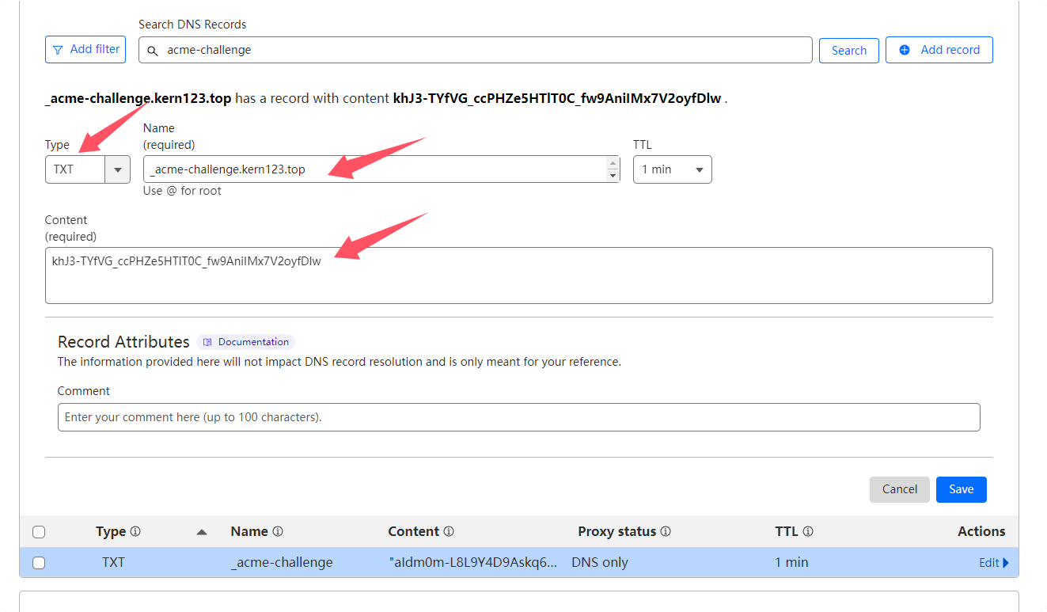The image size is (1047, 612).
Task: Check the _acme-challenge TXT record checkbox
Action: [x=39, y=563]
